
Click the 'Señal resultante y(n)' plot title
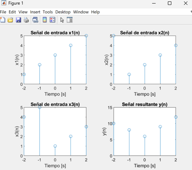point(145,104)
